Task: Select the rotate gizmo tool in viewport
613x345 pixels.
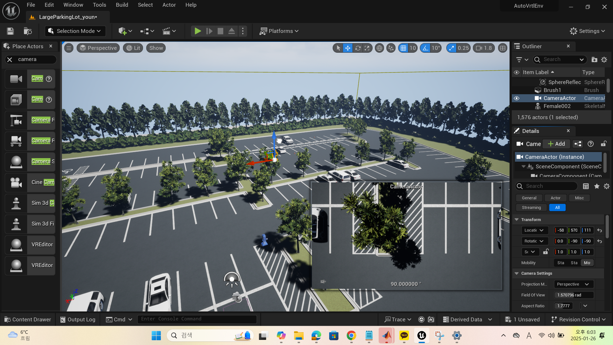Action: [358, 48]
